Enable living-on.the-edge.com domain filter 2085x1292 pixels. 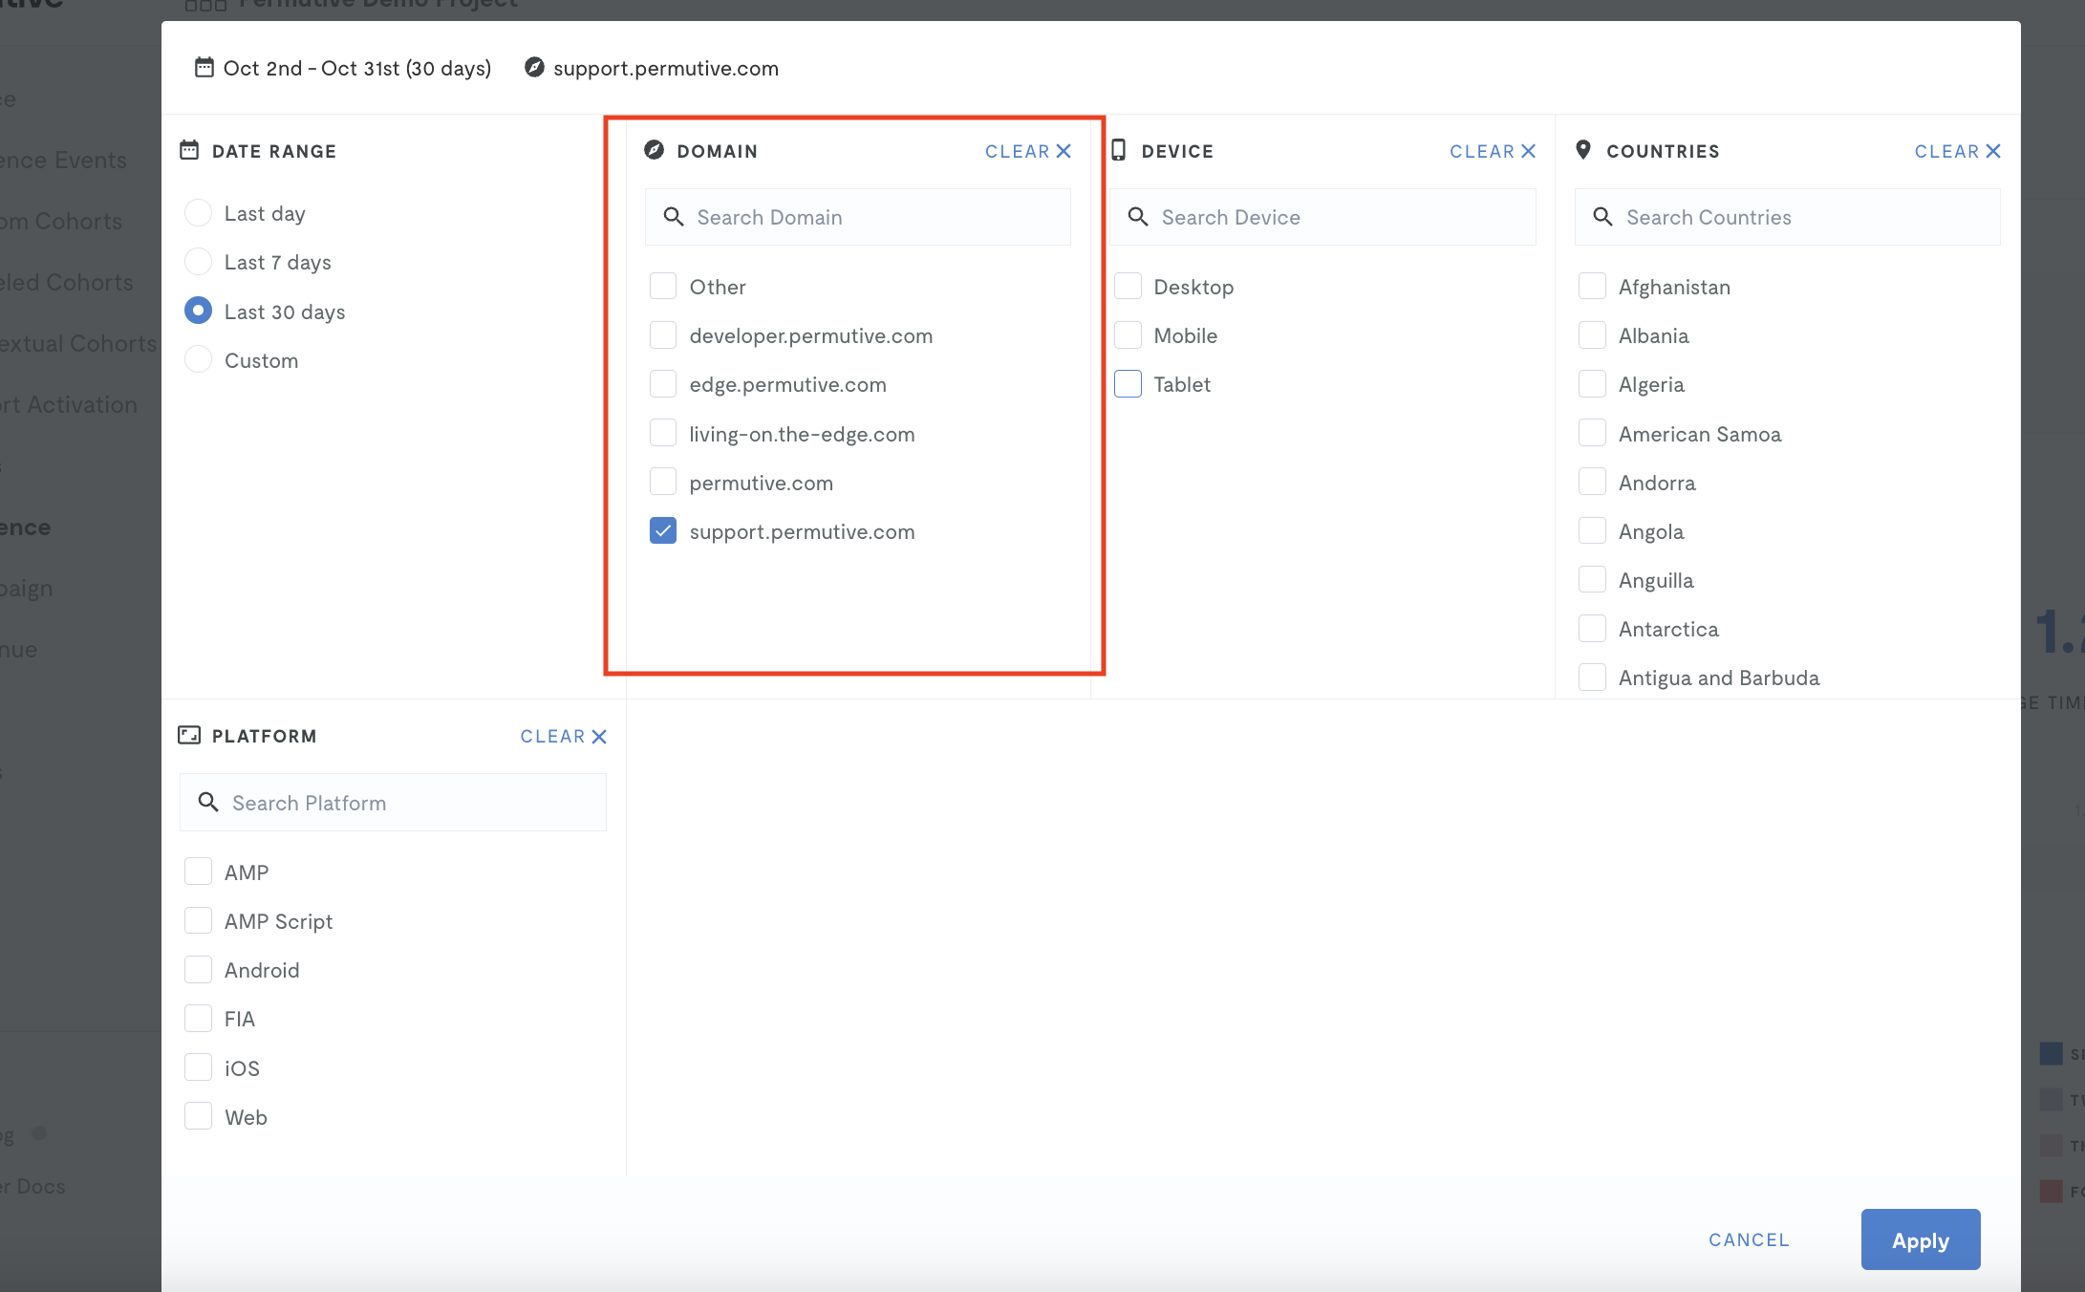click(x=663, y=433)
